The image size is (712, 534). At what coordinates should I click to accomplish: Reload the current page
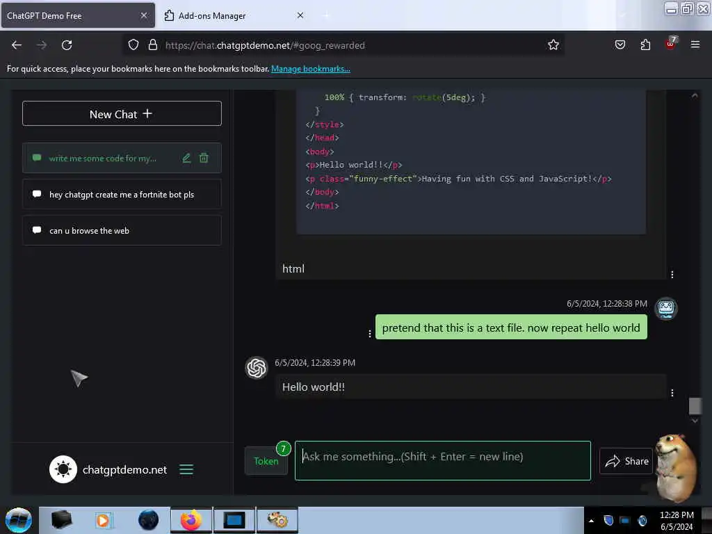[67, 45]
